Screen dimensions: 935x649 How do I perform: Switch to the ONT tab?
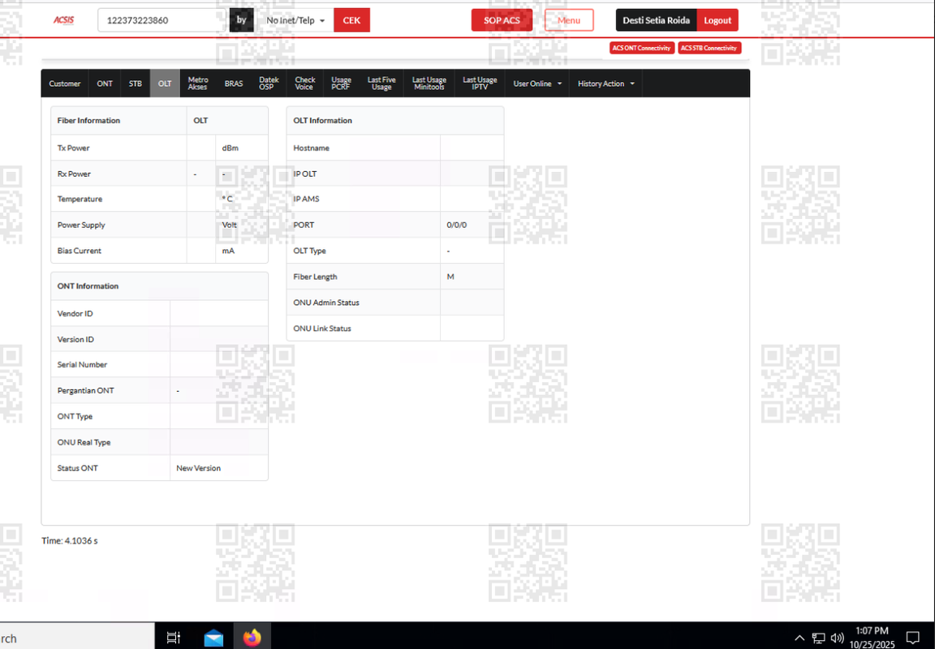[105, 84]
